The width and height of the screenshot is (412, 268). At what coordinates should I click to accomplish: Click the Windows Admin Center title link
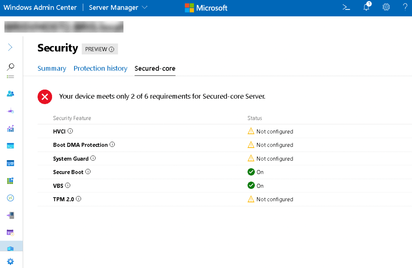point(40,8)
